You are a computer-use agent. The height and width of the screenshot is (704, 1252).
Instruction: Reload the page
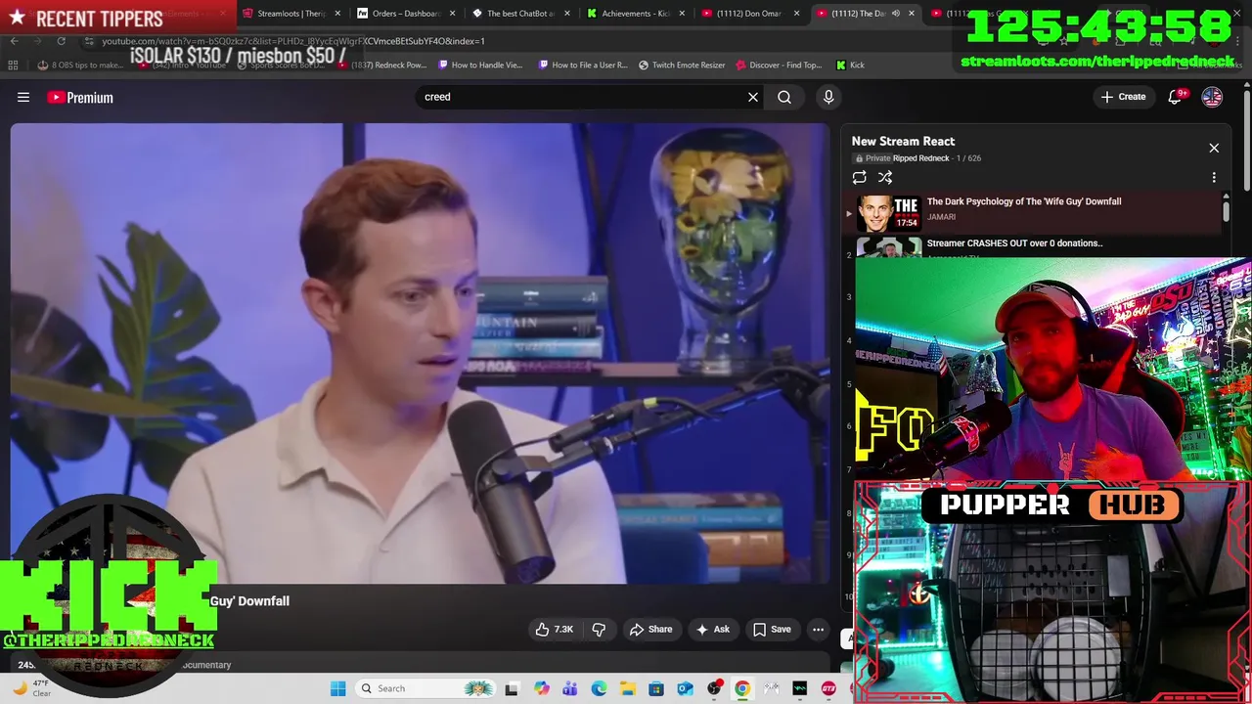[61, 41]
